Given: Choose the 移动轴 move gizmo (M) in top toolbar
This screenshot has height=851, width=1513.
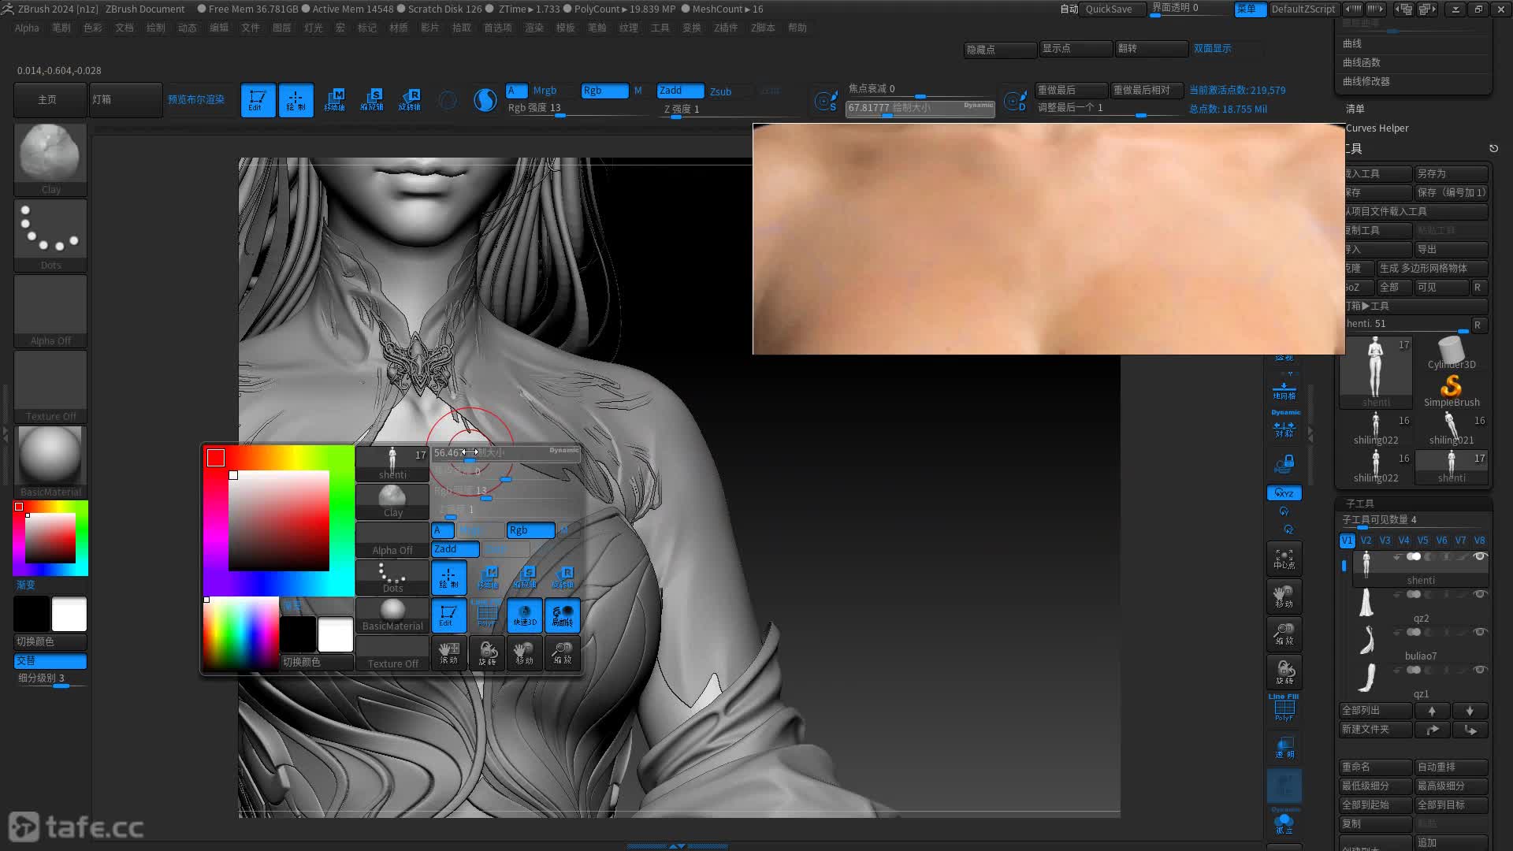Looking at the screenshot, I should [334, 100].
